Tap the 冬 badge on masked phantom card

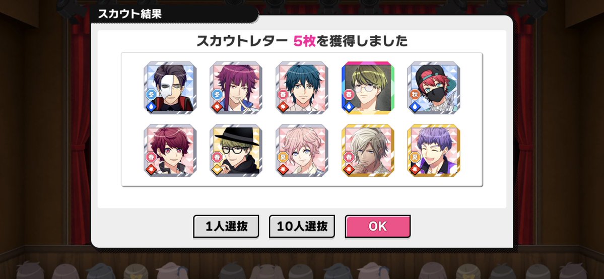click(151, 94)
